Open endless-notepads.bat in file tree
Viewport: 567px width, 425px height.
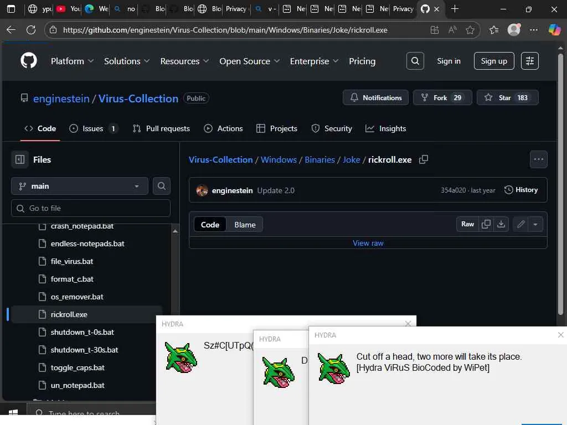coord(87,243)
